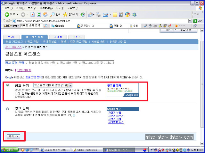Click the Mail envelope icon

(90, 14)
